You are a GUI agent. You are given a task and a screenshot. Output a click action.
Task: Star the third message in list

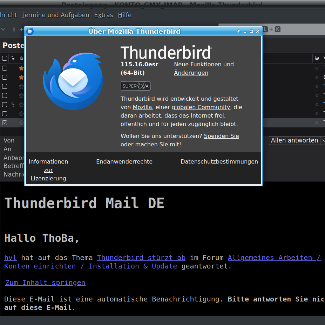pyautogui.click(x=21, y=86)
